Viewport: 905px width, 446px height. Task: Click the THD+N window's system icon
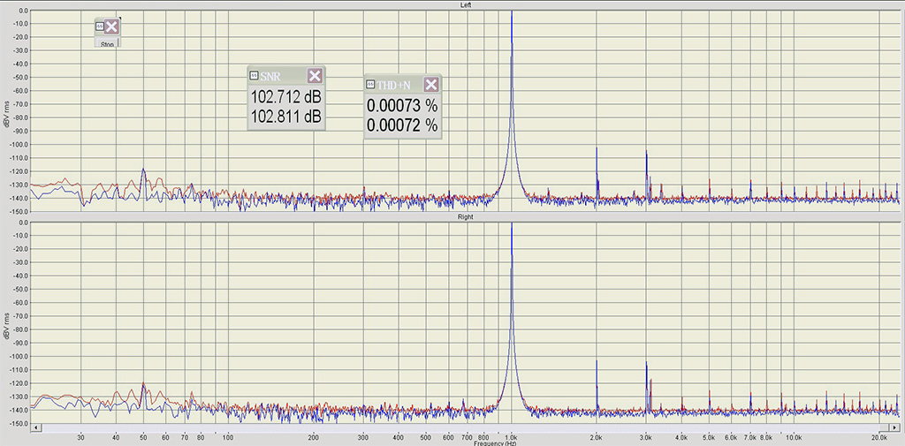coord(370,85)
